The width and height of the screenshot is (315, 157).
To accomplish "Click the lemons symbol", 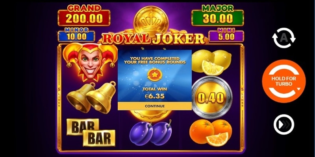I will click(211, 62).
